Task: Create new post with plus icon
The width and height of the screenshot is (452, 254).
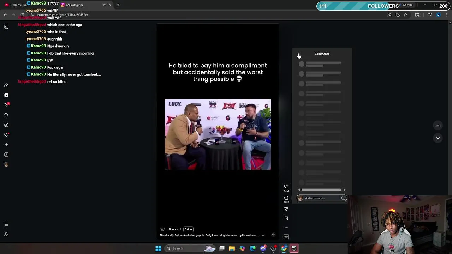Action: click(6, 145)
